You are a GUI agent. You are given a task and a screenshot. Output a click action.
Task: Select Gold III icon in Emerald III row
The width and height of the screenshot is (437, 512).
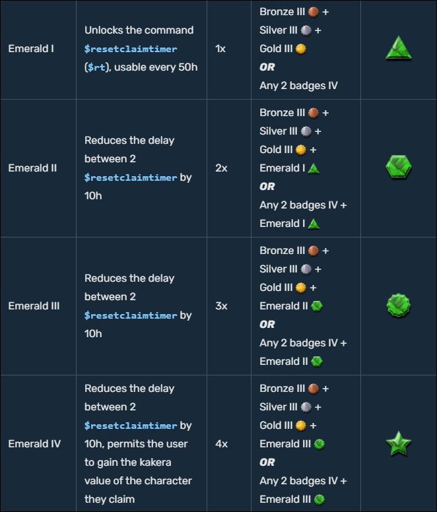[x=300, y=288]
